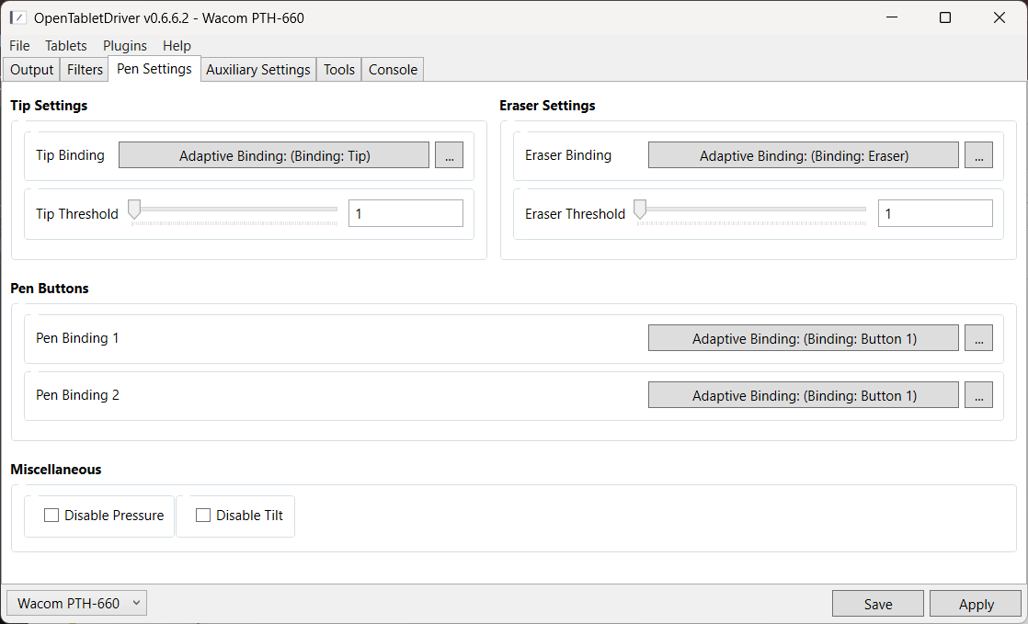Viewport: 1028px width, 624px height.
Task: Click the ellipsis button for Pen Binding 1
Action: [x=978, y=338]
